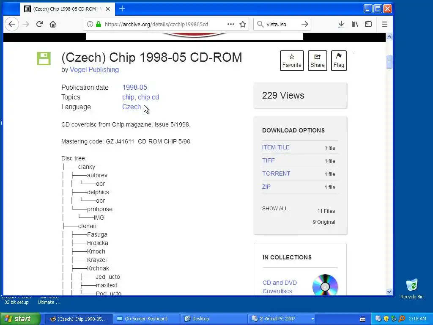Open the Library bookmarks icon

[x=355, y=24]
